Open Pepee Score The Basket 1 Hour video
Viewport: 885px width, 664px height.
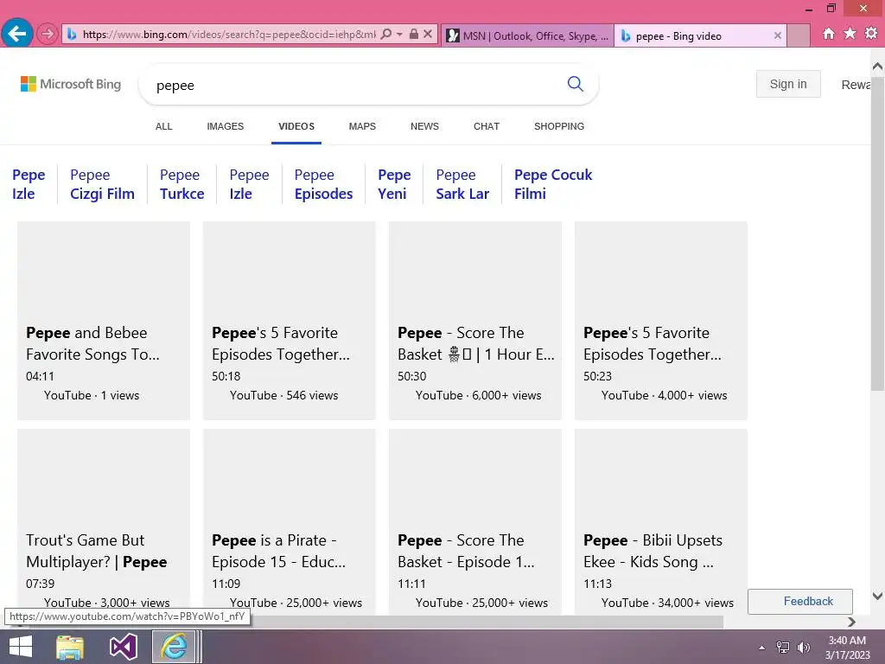point(475,321)
